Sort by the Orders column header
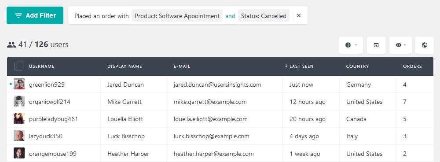Screen dimensions: 440x162 pyautogui.click(x=412, y=66)
